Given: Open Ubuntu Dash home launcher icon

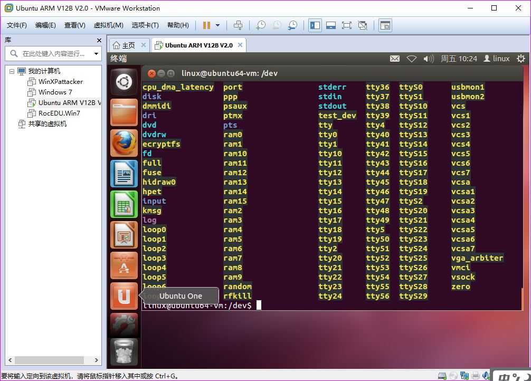Looking at the screenshot, I should (124, 82).
